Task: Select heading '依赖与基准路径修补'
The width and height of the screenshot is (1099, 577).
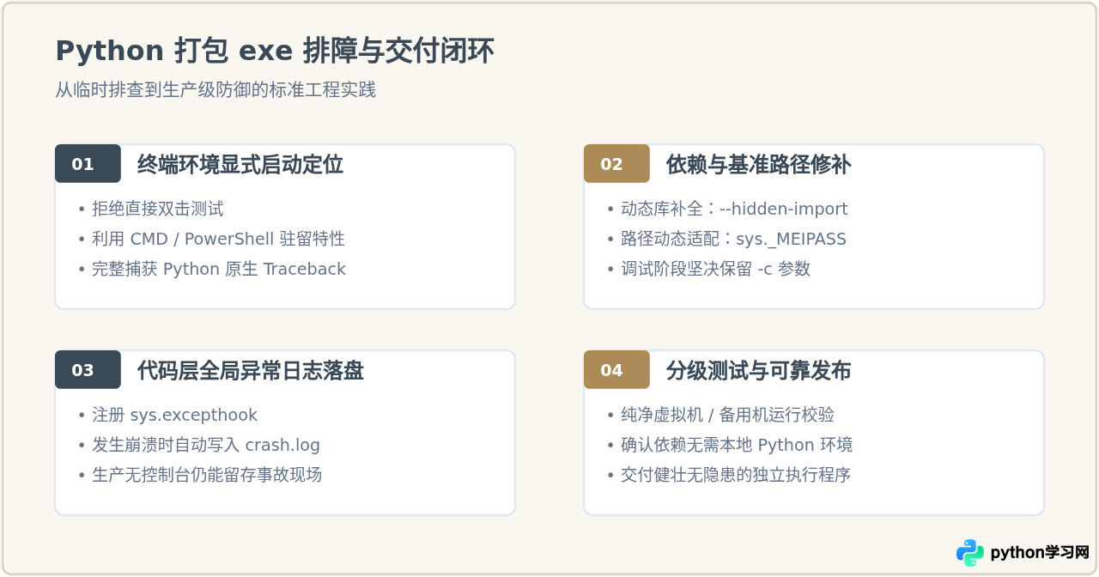Action: pos(759,165)
